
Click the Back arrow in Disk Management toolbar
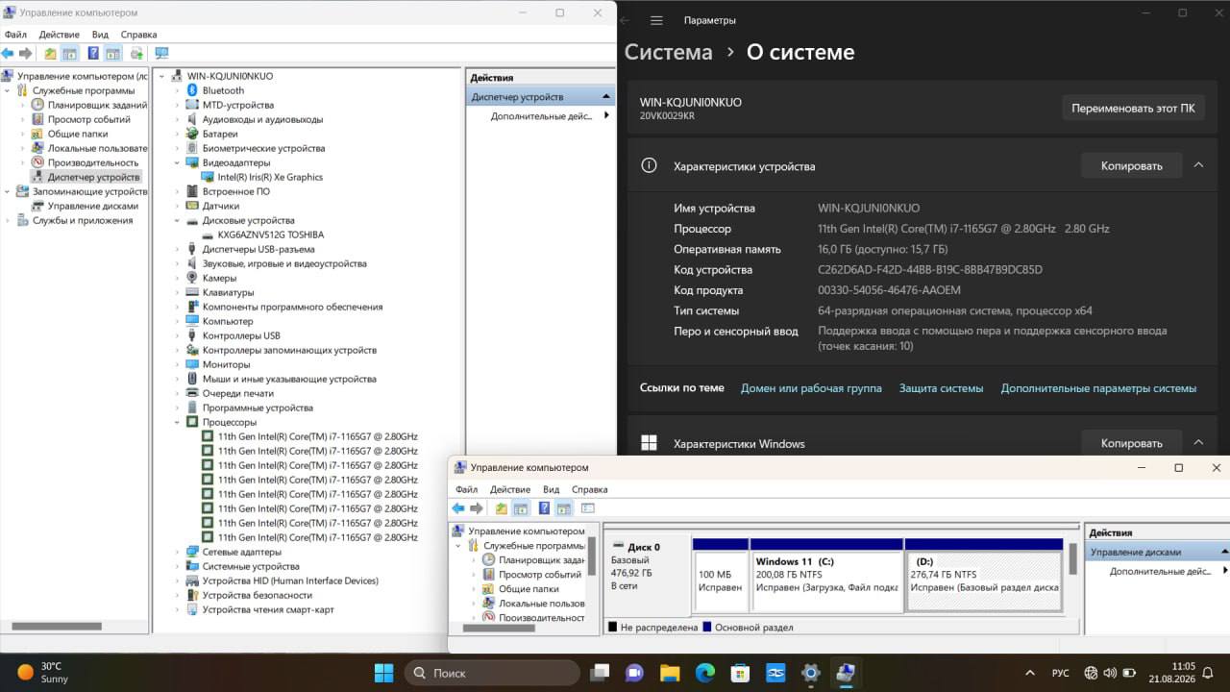click(x=458, y=508)
